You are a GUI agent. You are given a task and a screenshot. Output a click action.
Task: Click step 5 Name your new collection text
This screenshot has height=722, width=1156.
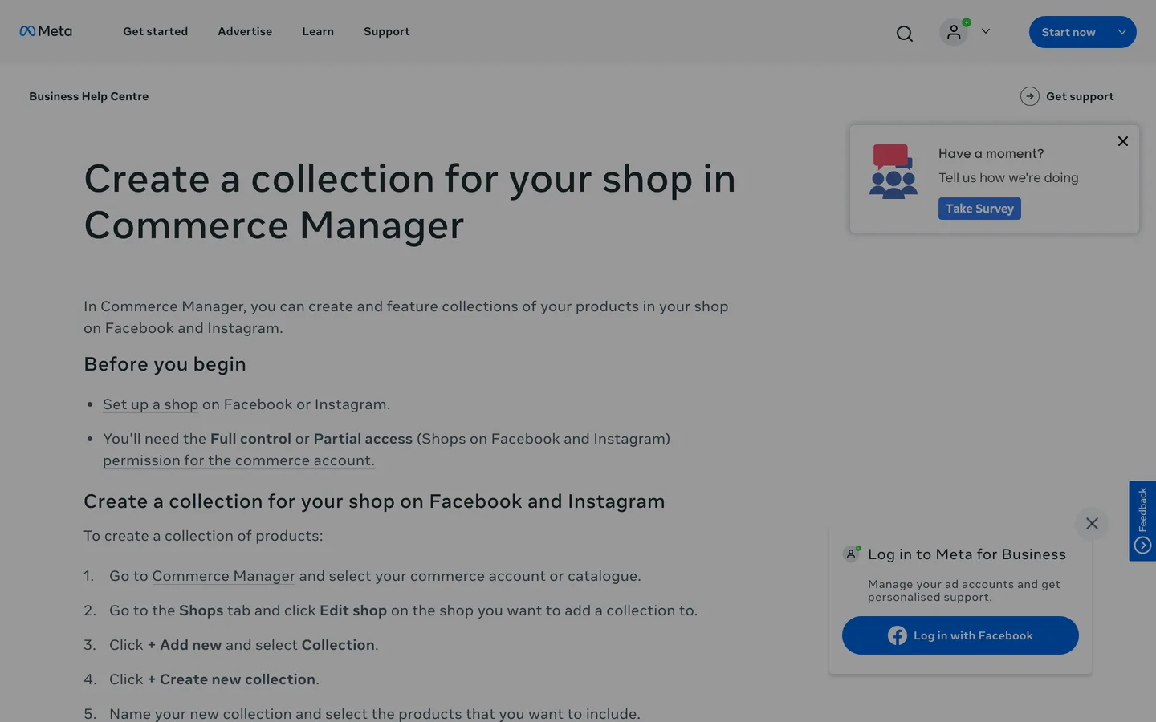(x=375, y=714)
